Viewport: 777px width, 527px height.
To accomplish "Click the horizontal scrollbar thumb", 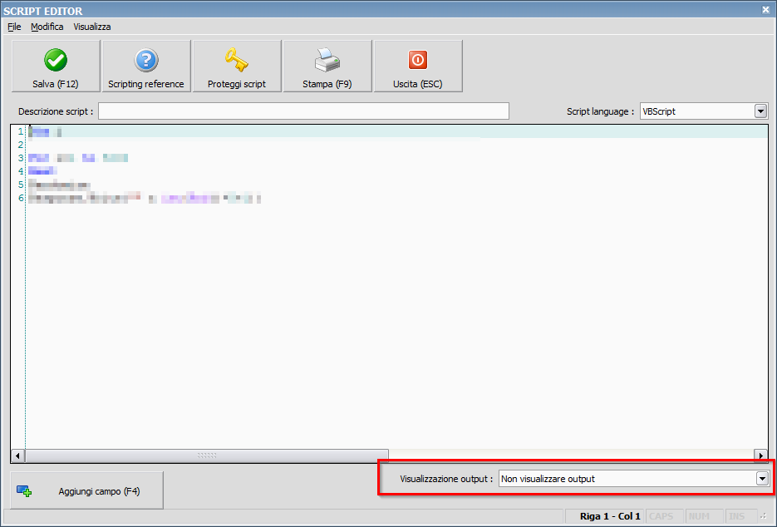I will coord(207,456).
